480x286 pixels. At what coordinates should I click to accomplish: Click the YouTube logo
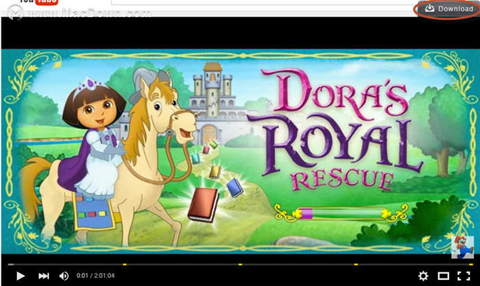pyautogui.click(x=38, y=2)
